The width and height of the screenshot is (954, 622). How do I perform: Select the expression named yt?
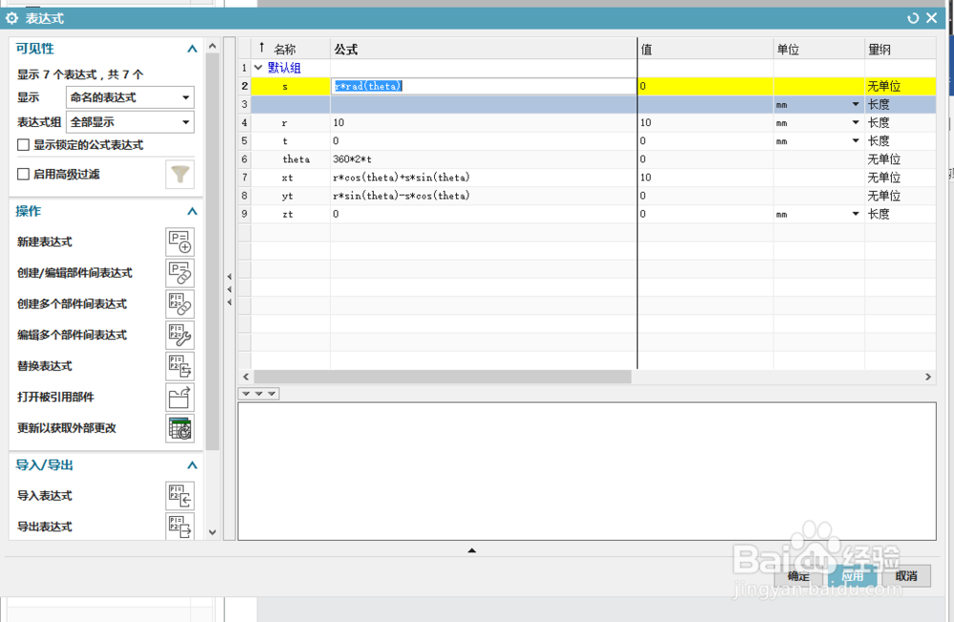pos(287,196)
